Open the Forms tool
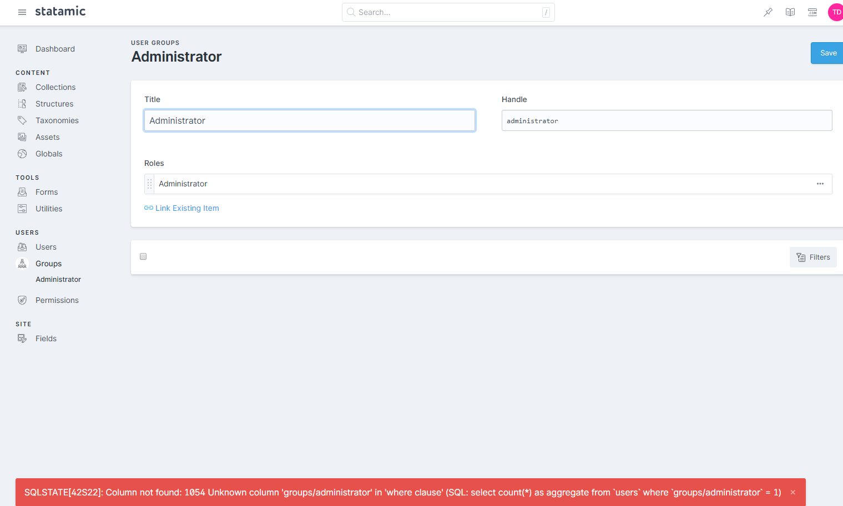 pos(47,192)
